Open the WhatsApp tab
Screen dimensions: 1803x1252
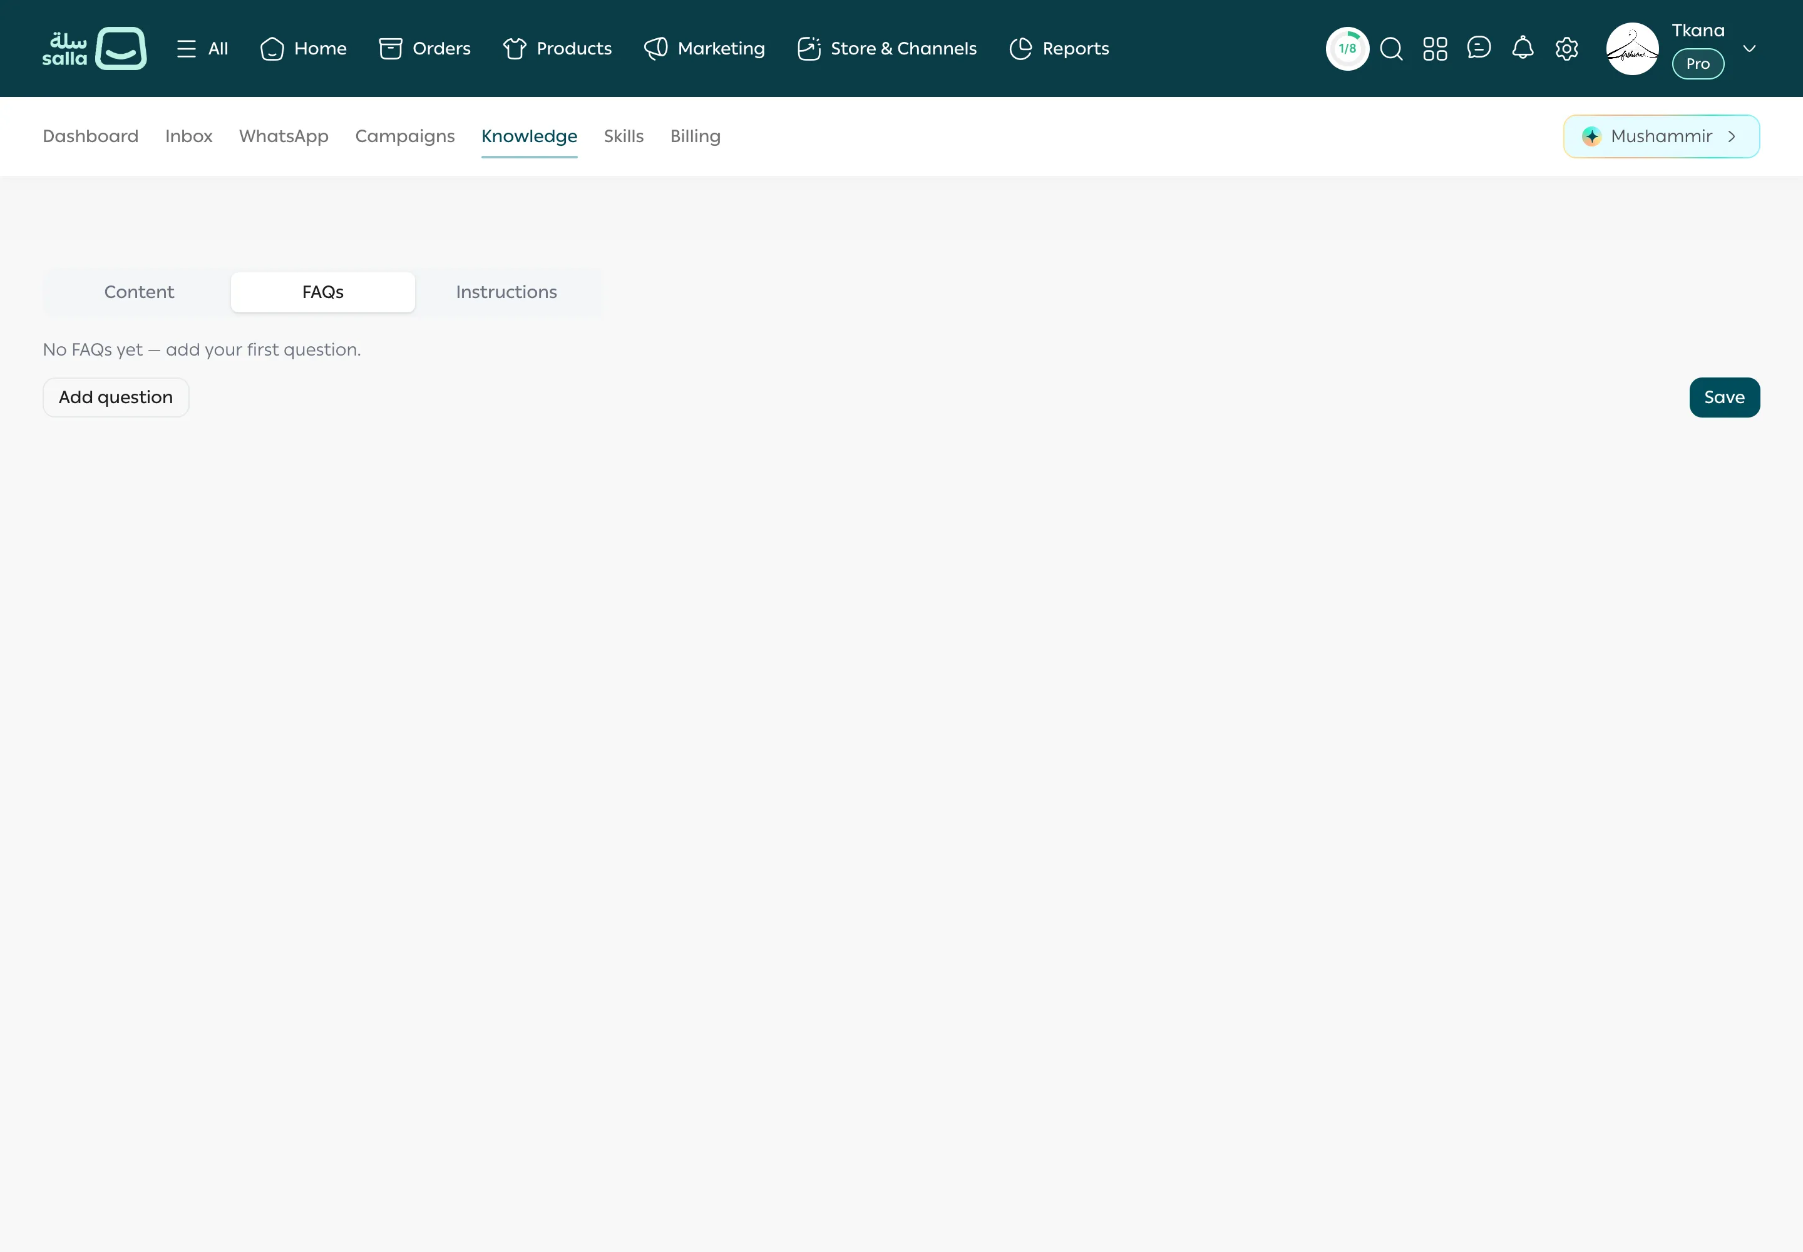pyautogui.click(x=284, y=136)
